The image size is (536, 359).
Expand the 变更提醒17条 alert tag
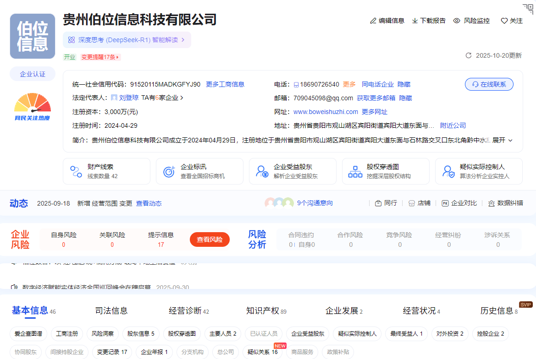pyautogui.click(x=100, y=57)
